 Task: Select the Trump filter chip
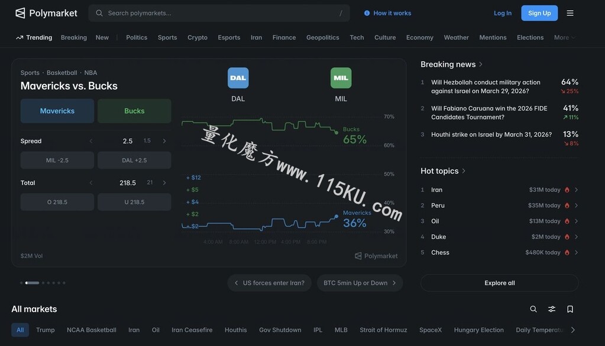(x=46, y=330)
